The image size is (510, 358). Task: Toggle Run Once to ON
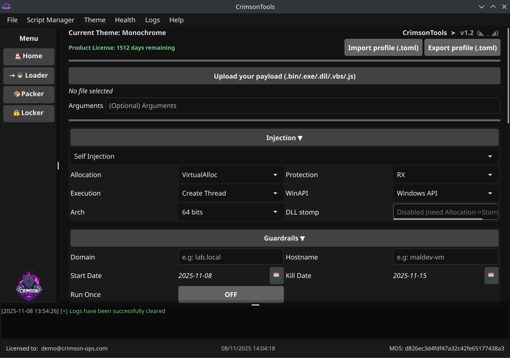pyautogui.click(x=231, y=294)
